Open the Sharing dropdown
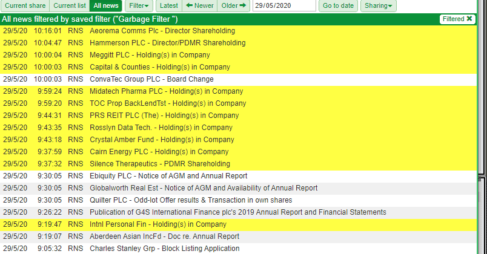Image resolution: width=487 pixels, height=254 pixels. click(x=379, y=5)
